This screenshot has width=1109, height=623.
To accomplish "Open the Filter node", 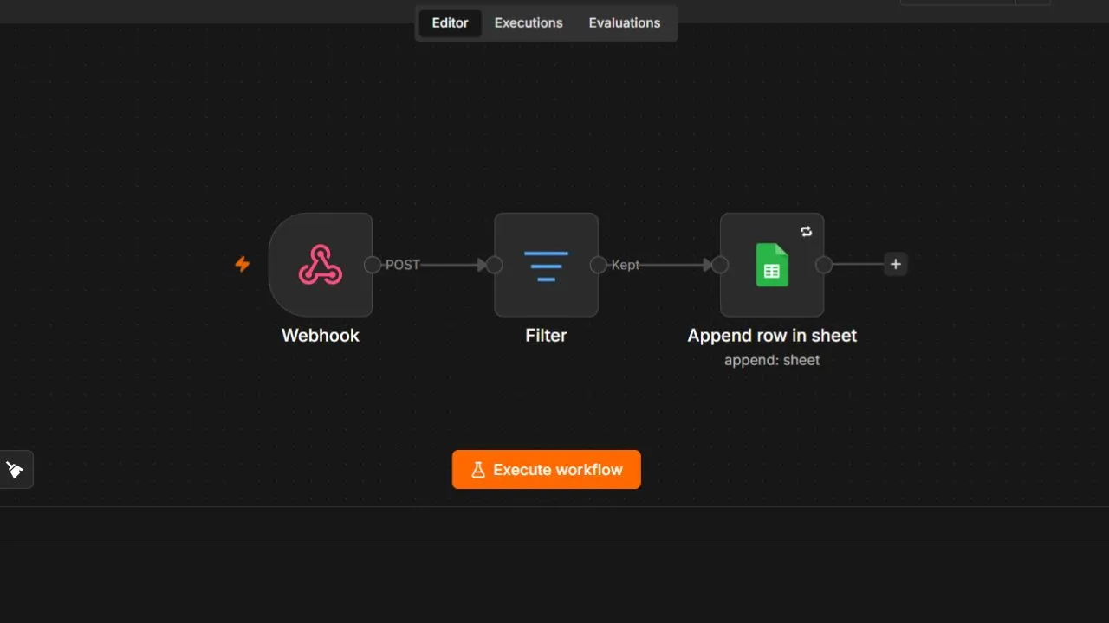I will coord(546,265).
